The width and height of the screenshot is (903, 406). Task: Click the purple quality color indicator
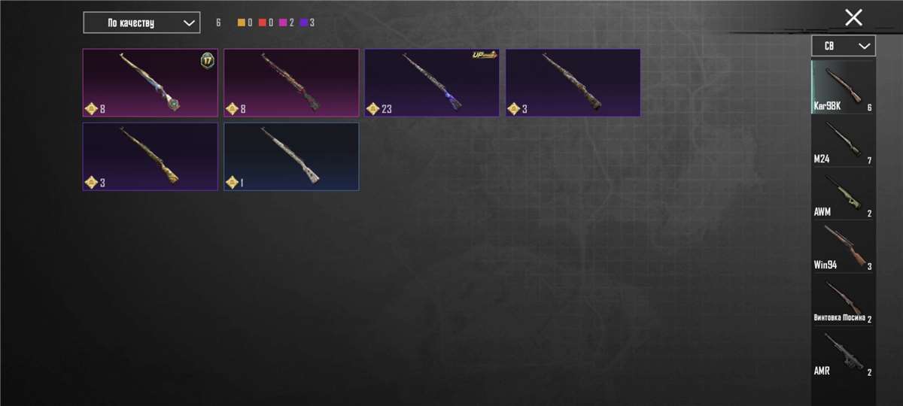304,23
